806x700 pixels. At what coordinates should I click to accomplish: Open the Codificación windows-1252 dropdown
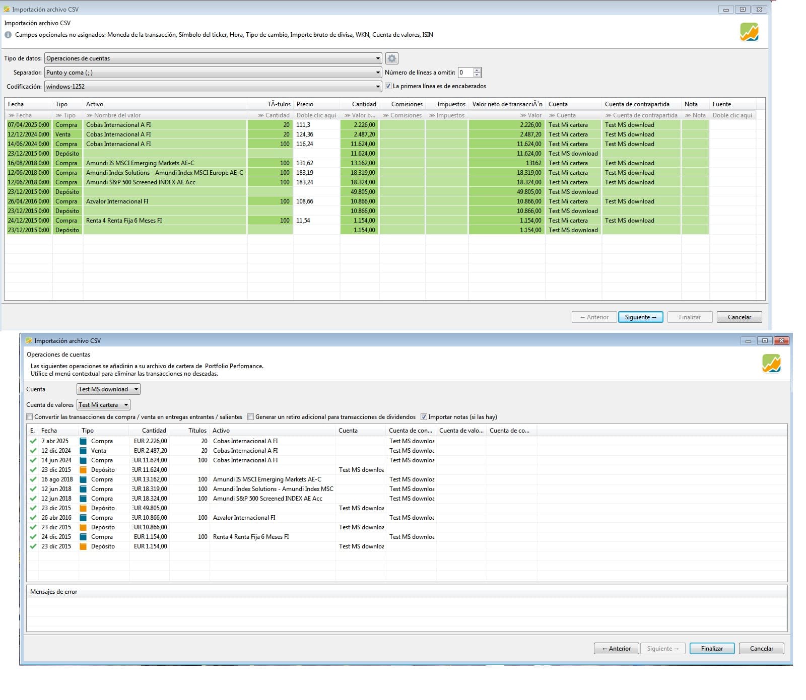click(x=213, y=87)
